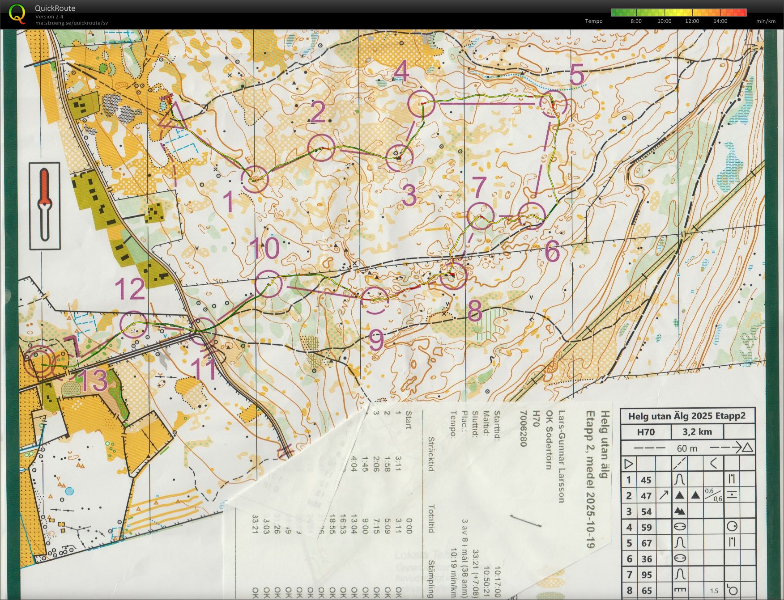
Task: Click the H70 class cell in table
Action: point(646,432)
